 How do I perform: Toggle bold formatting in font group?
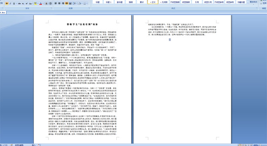tap(7, 4)
